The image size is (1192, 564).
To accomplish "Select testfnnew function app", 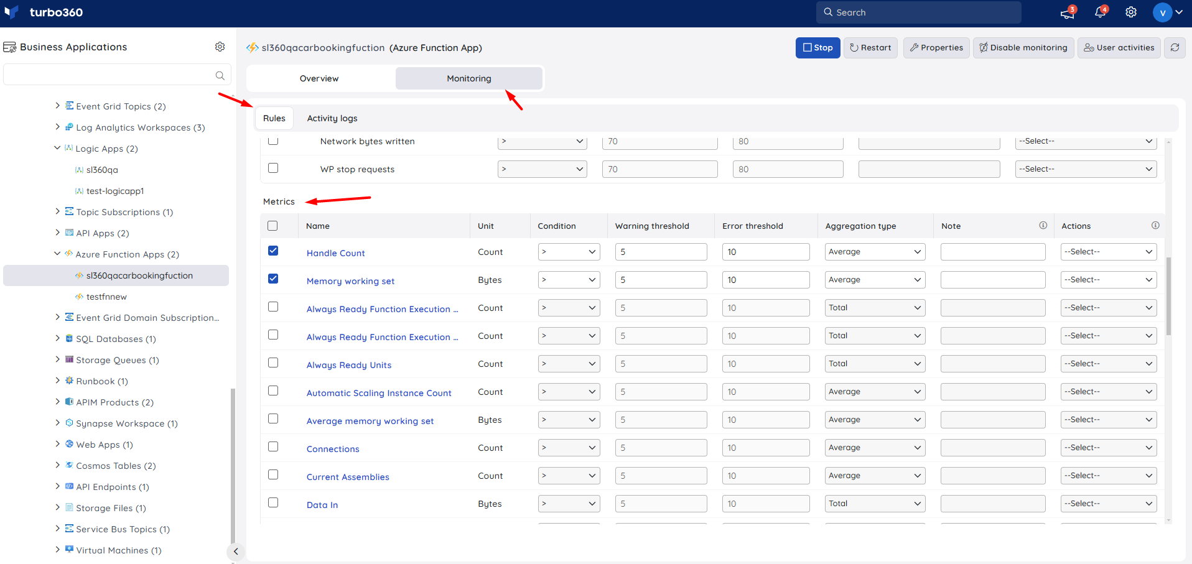I will (106, 297).
